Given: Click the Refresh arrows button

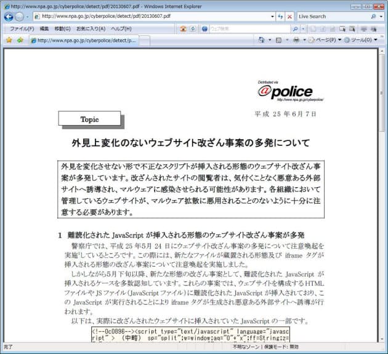Looking at the screenshot, I should [x=280, y=17].
